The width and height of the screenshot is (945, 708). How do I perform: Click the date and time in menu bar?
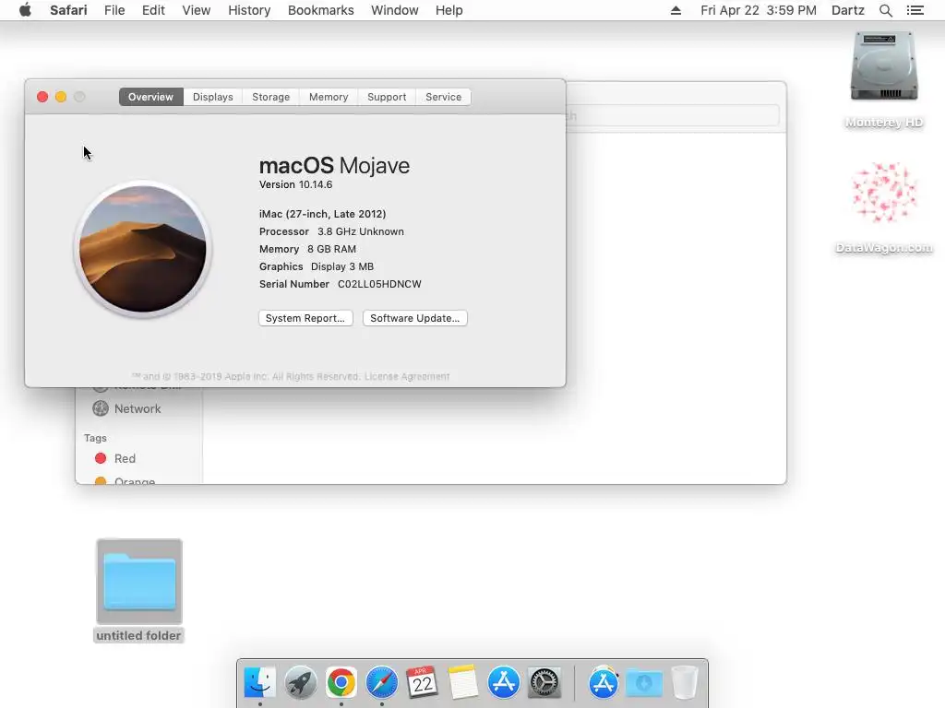pos(759,10)
